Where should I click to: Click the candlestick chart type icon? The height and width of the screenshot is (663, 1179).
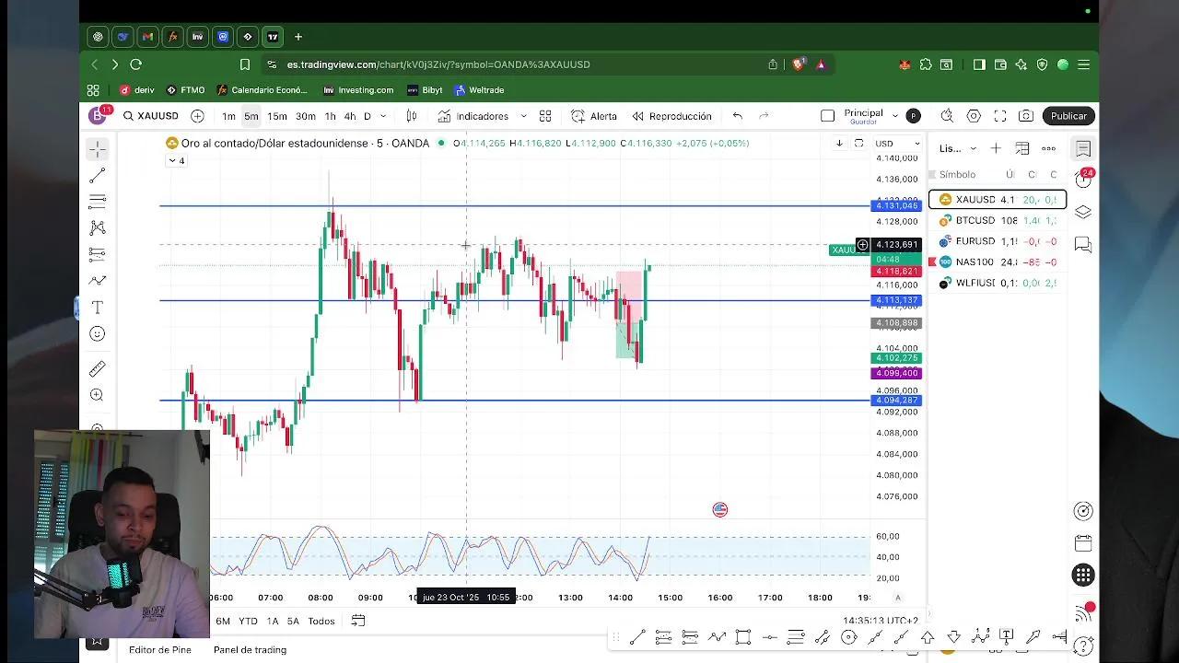pyautogui.click(x=412, y=116)
